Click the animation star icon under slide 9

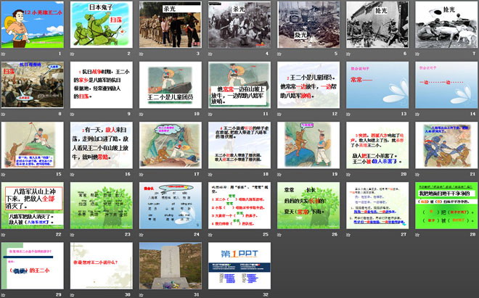tap(73, 114)
